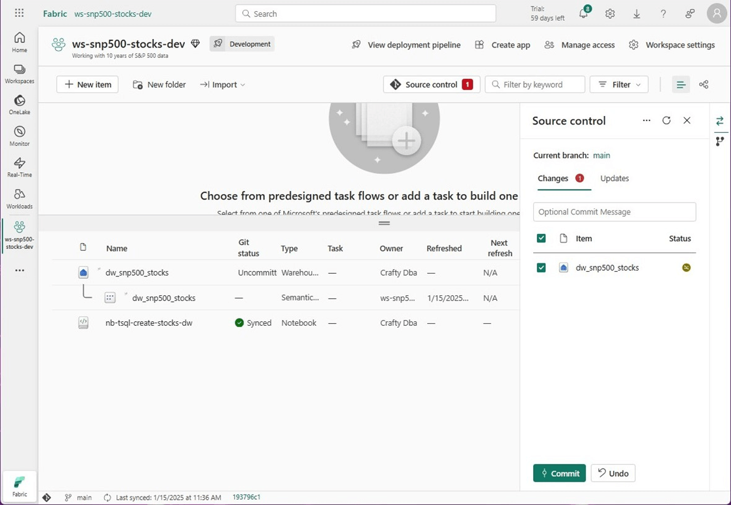The image size is (731, 505).
Task: Open the nb-tsql-create-stocks-dw notebook
Action: click(149, 323)
